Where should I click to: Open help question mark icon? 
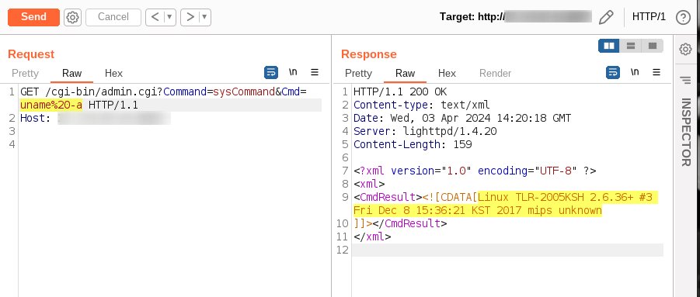tap(683, 17)
